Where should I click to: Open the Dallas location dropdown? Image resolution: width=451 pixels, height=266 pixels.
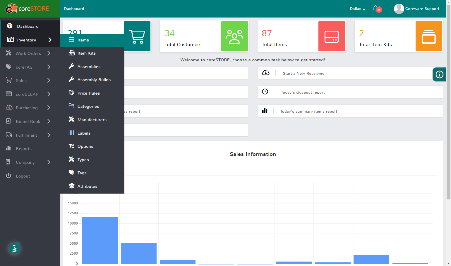[358, 9]
